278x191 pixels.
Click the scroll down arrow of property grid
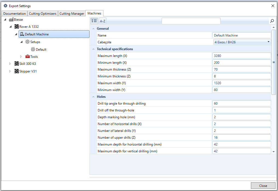click(x=274, y=152)
